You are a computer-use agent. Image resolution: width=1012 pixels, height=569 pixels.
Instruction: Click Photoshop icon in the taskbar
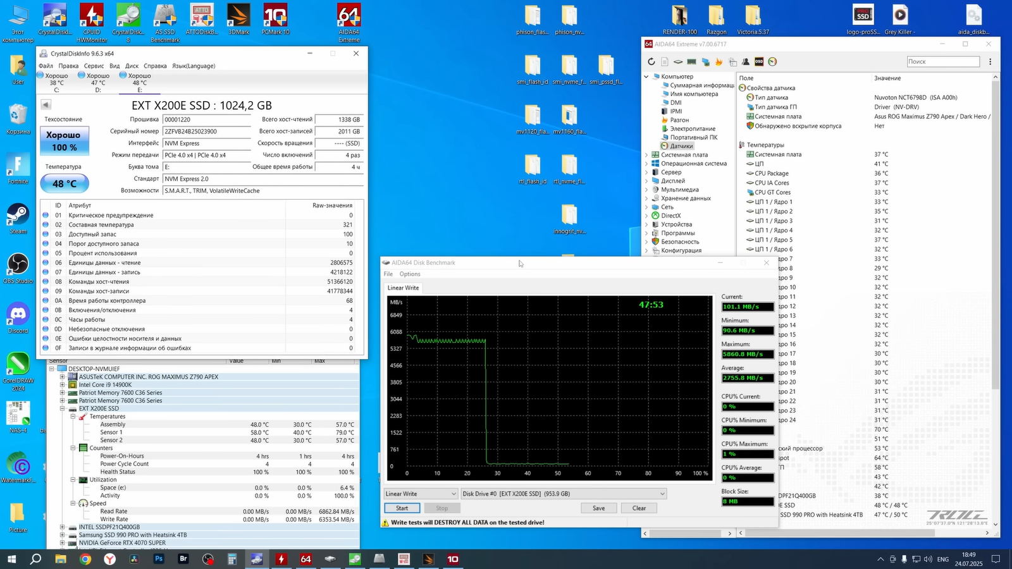point(159,559)
